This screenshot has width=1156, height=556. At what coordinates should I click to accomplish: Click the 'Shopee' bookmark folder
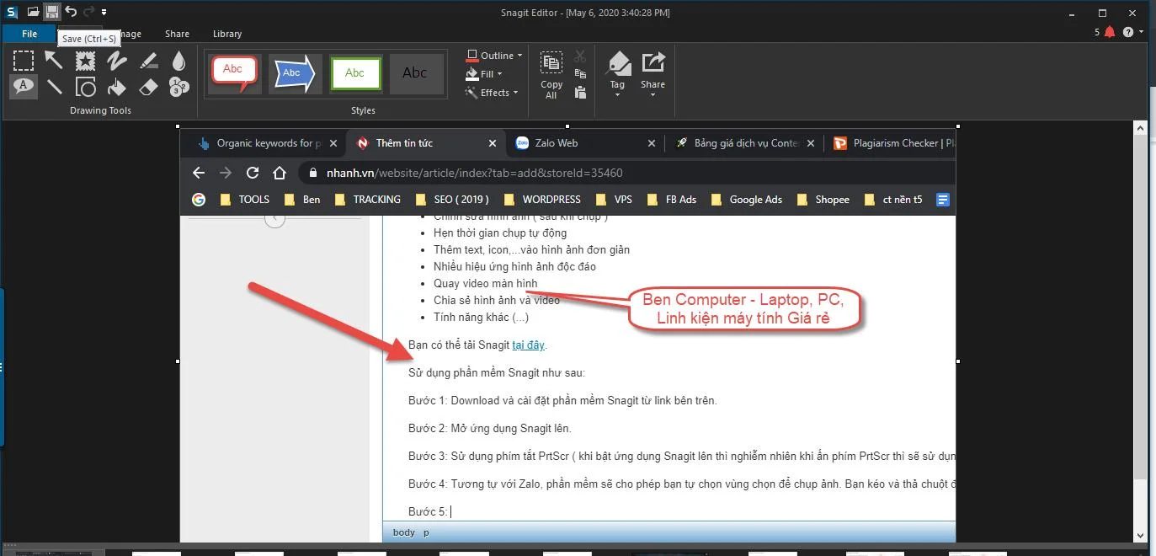[x=823, y=200]
